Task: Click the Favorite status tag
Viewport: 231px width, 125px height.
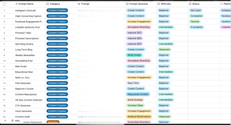Action: click(195, 21)
